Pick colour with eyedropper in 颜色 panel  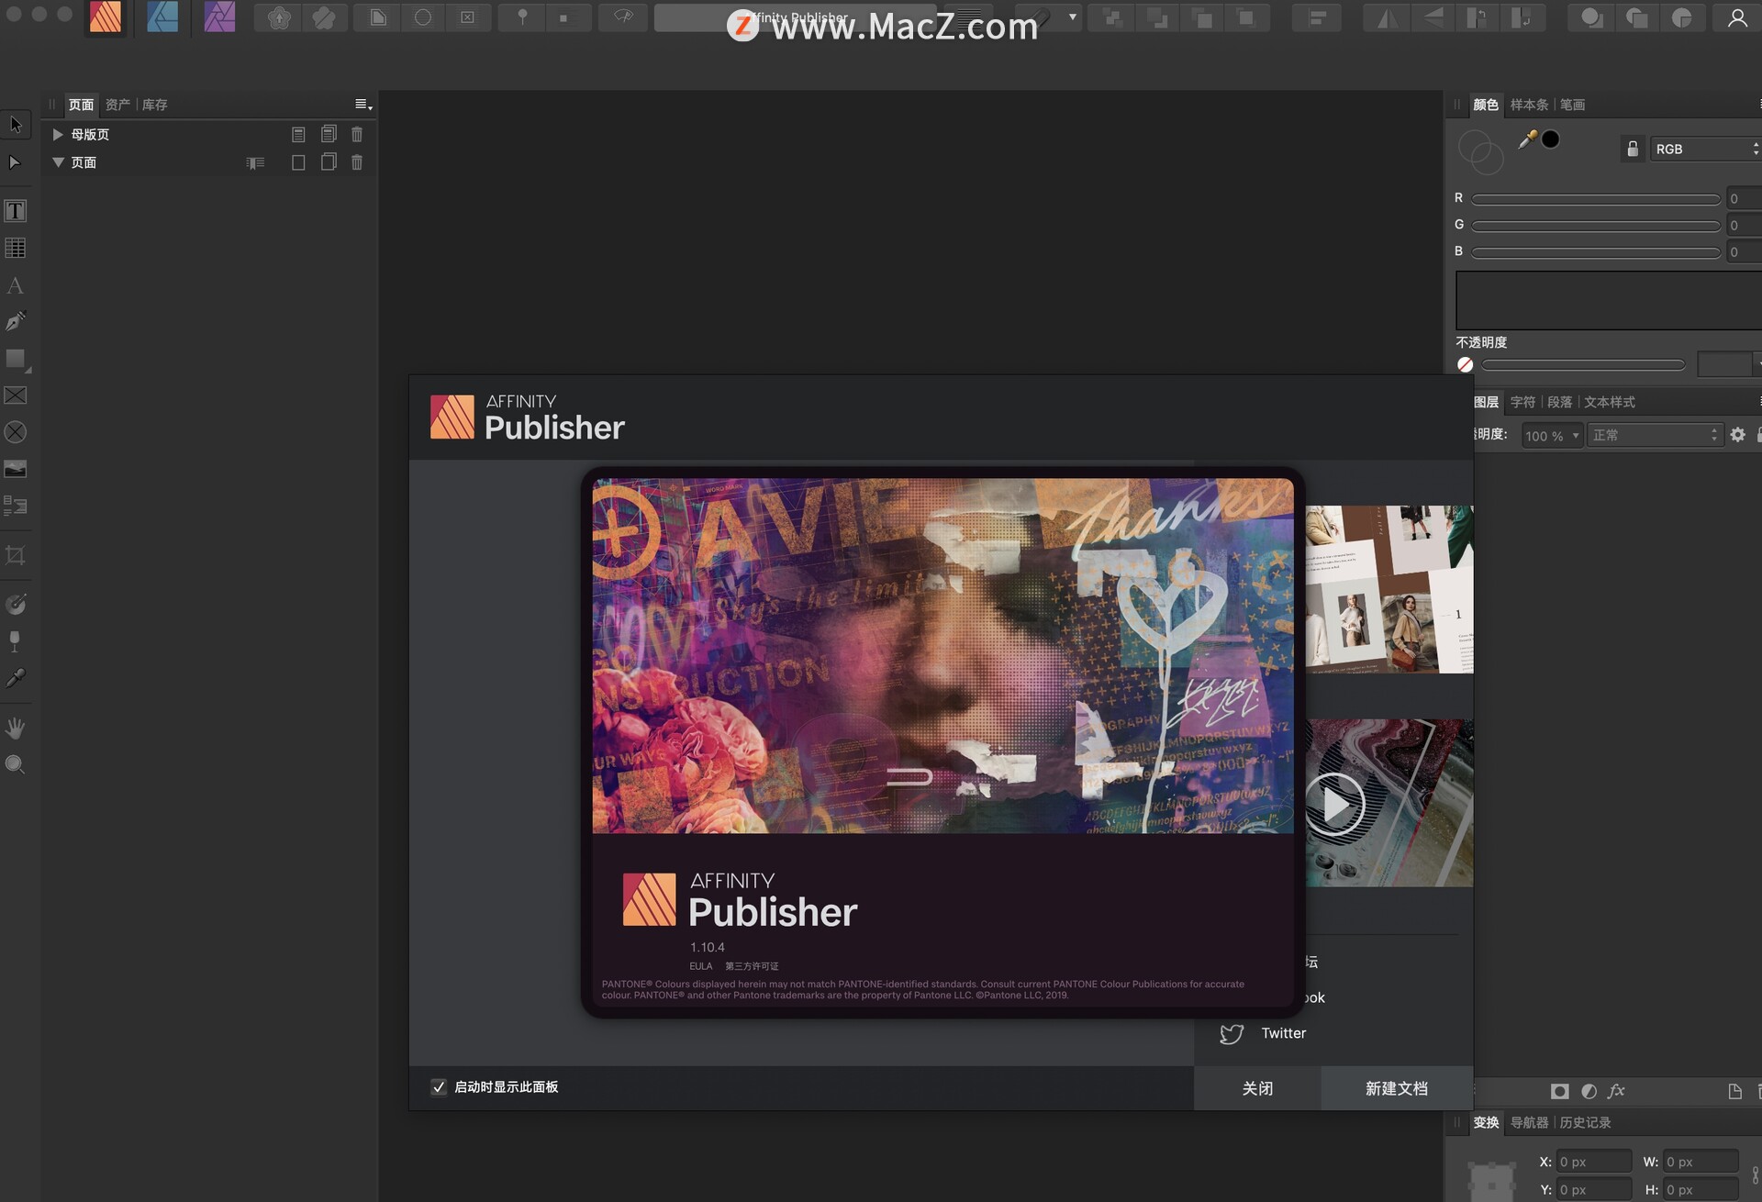(x=1527, y=139)
